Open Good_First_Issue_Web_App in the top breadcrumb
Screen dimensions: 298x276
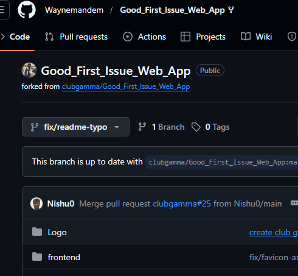click(x=172, y=10)
